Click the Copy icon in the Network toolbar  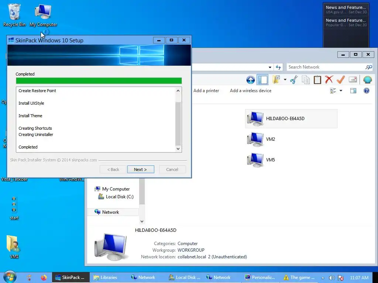[x=306, y=80]
